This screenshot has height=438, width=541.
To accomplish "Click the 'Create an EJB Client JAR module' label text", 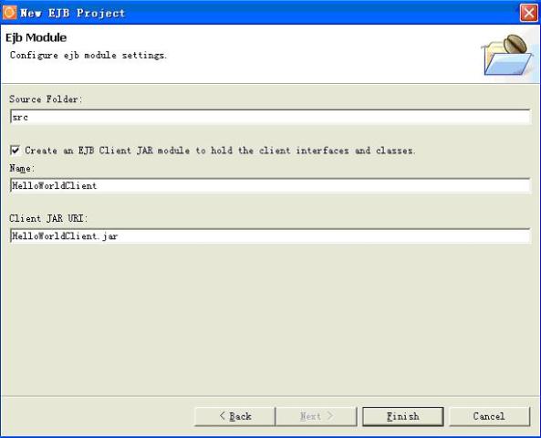I will (220, 151).
